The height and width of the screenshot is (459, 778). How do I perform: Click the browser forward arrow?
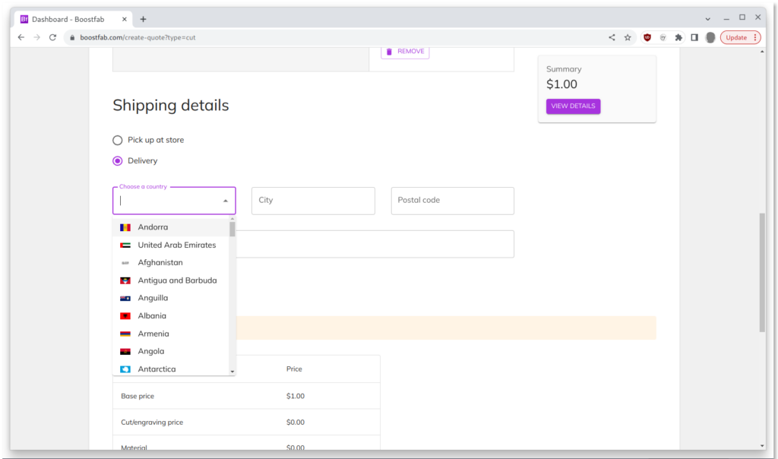coord(36,37)
